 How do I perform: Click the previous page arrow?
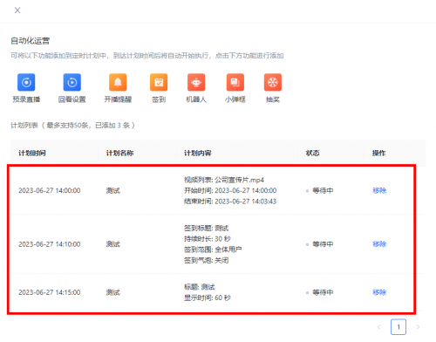coord(379,327)
